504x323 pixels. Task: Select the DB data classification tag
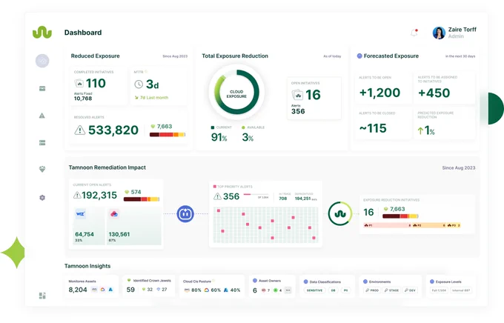334,290
